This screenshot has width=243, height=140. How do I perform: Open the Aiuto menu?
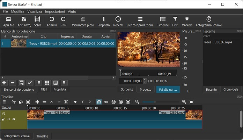click(x=72, y=11)
